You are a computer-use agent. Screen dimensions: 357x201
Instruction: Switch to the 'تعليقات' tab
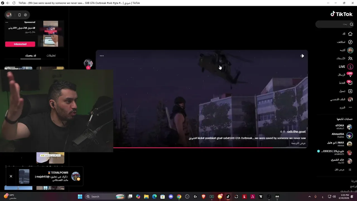tap(51, 55)
